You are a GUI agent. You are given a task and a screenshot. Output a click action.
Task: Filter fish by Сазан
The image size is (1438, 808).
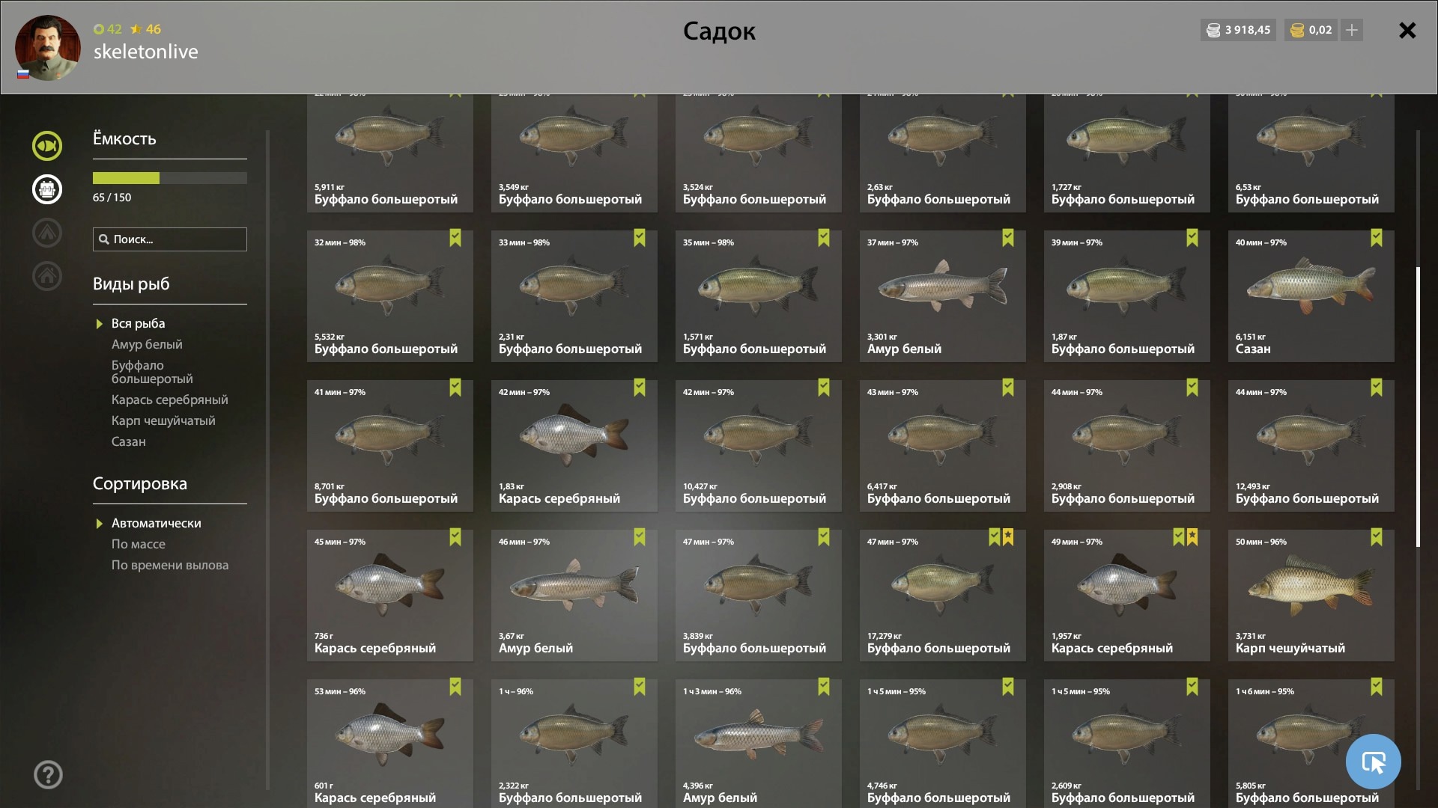(x=129, y=441)
